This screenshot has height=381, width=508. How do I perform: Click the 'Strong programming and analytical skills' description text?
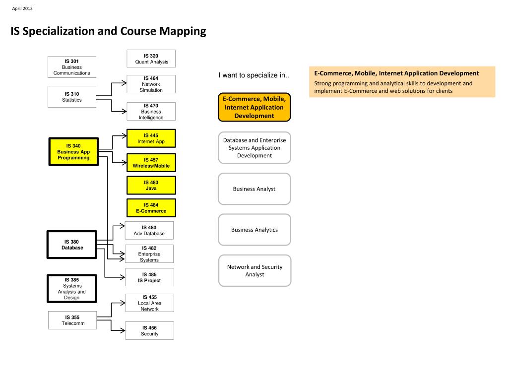tap(393, 87)
